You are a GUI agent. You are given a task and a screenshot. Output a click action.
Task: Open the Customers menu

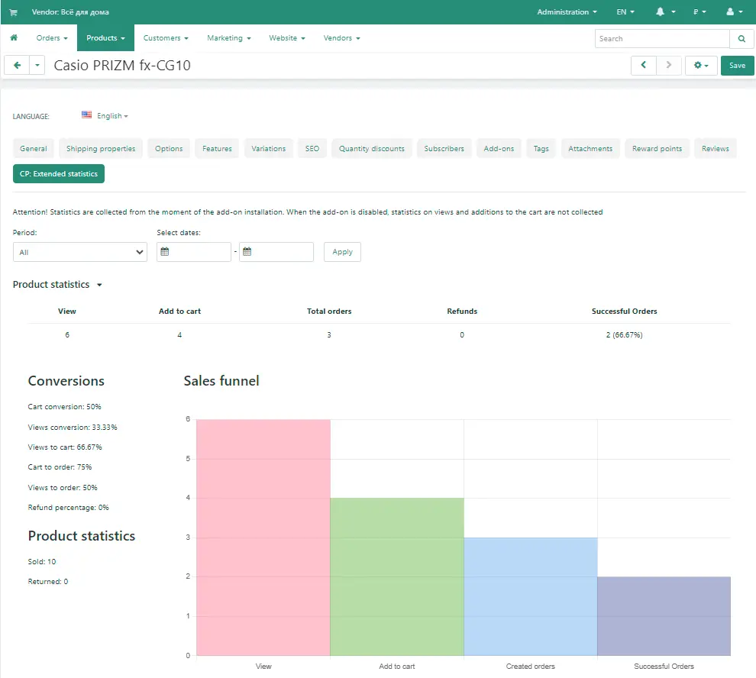pos(166,38)
